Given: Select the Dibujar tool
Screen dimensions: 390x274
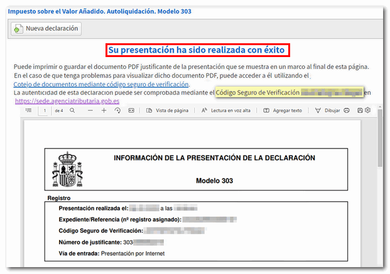Looking at the screenshot, I should pyautogui.click(x=327, y=110).
